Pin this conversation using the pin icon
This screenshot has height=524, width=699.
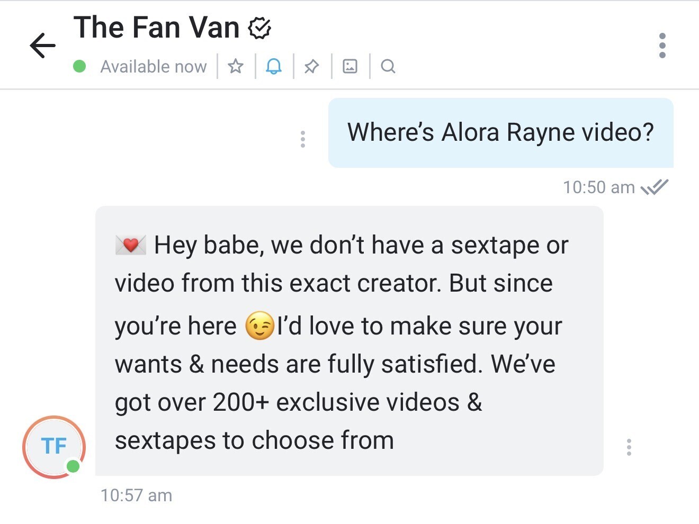point(312,66)
